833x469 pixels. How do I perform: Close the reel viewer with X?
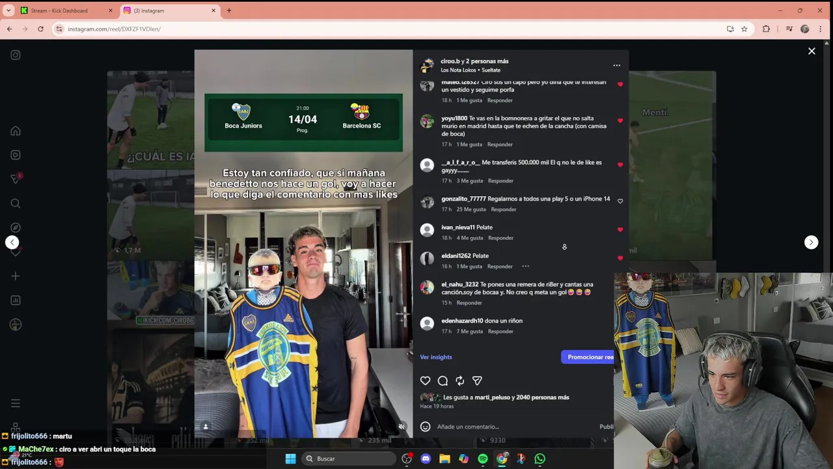click(x=812, y=51)
